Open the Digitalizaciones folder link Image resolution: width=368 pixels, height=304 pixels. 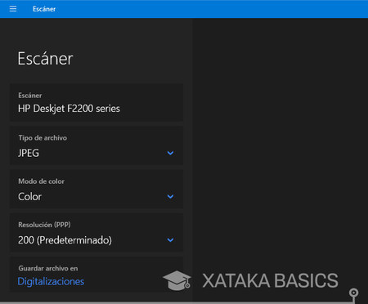[x=51, y=281]
